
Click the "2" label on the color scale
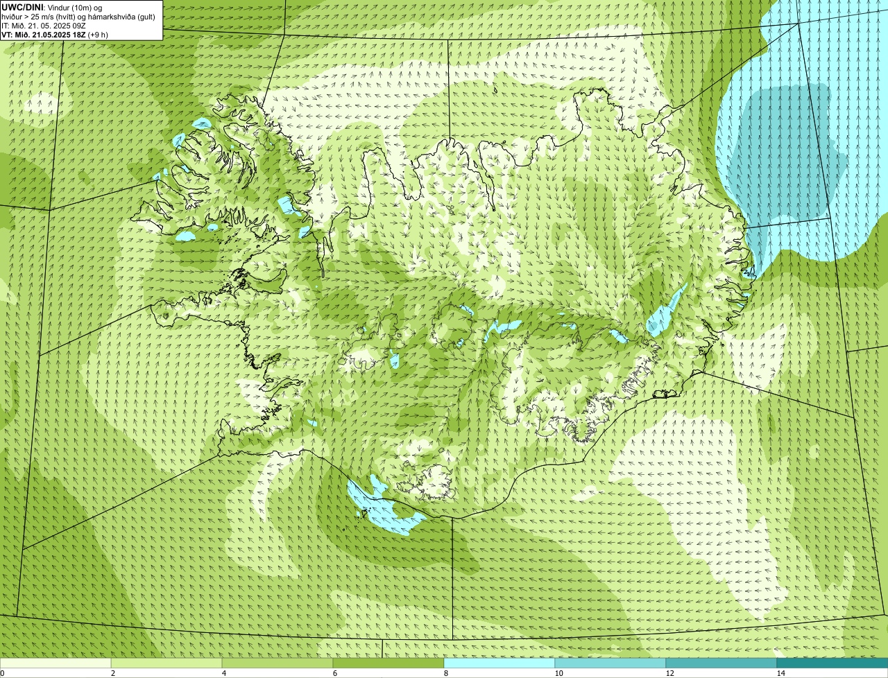112,673
